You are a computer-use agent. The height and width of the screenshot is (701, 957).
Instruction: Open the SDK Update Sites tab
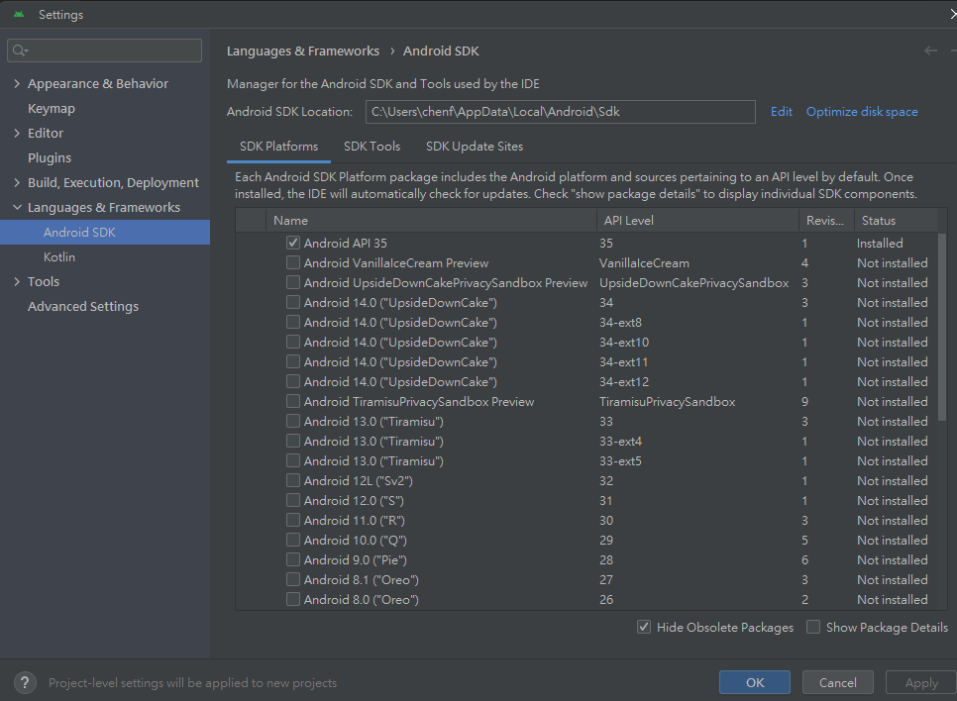(474, 147)
